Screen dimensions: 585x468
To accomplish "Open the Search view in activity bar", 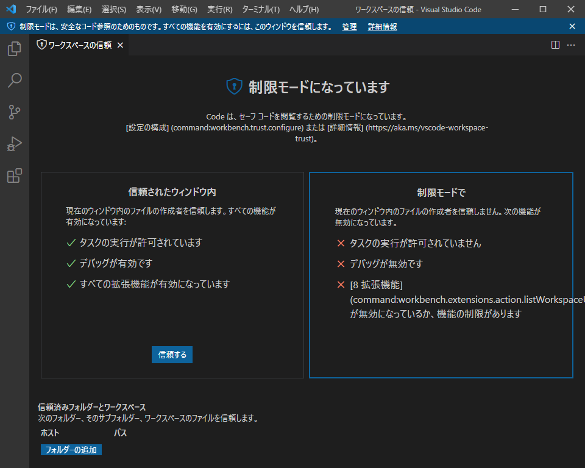I will 15,80.
